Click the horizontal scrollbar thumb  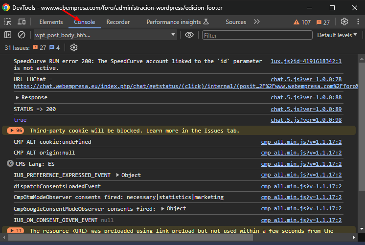point(131,238)
